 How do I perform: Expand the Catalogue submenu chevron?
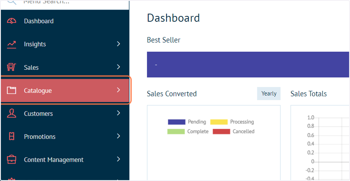point(118,90)
